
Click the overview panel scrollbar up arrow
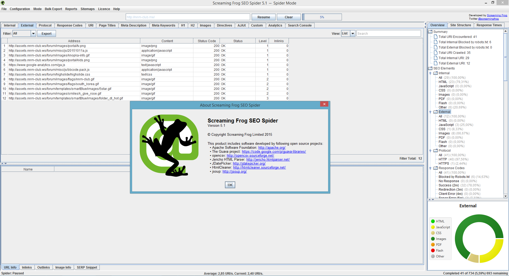506,31
